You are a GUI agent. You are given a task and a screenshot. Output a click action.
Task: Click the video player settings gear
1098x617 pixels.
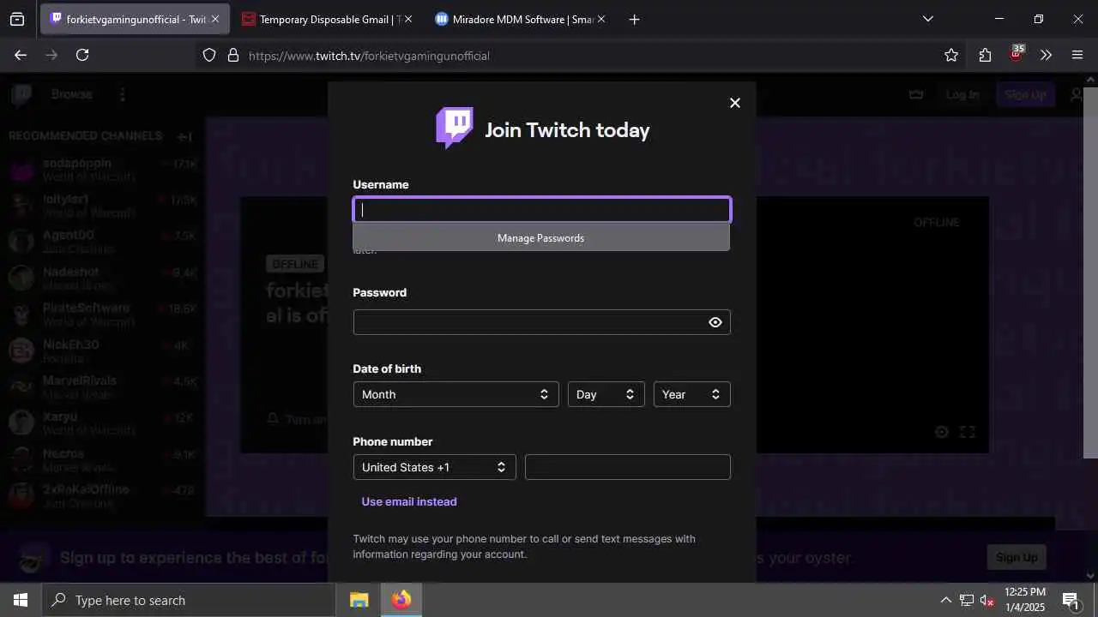click(x=941, y=432)
